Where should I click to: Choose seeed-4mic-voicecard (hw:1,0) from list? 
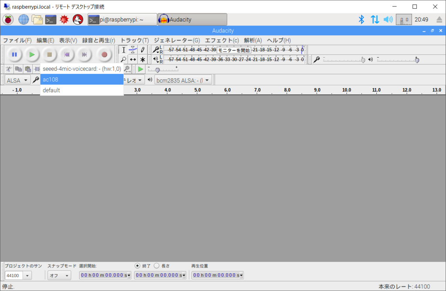(82, 69)
